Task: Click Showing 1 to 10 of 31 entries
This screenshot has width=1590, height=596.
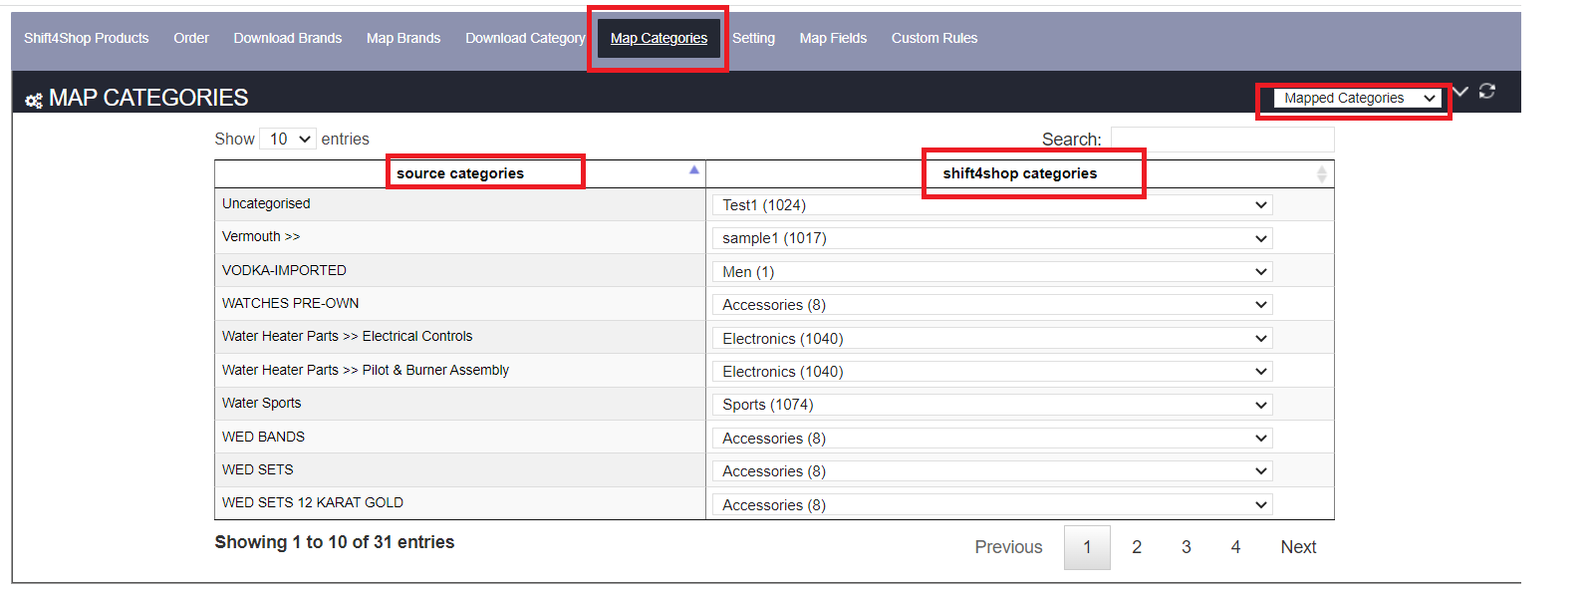Action: pyautogui.click(x=335, y=542)
